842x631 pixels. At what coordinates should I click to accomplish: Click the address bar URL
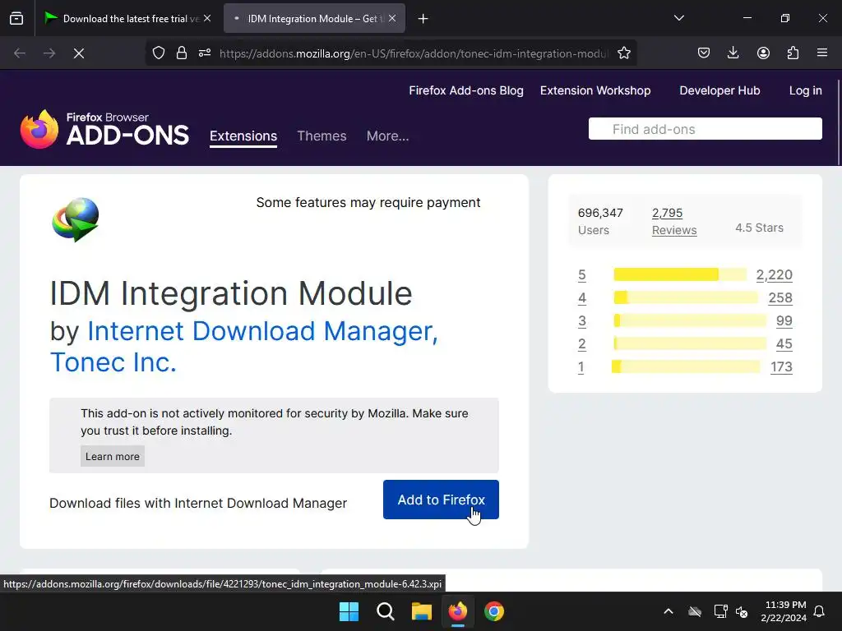click(x=414, y=53)
